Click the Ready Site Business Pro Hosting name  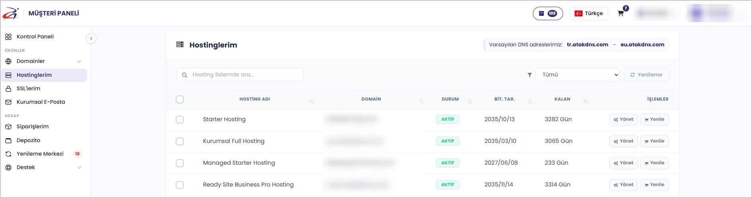click(x=248, y=185)
